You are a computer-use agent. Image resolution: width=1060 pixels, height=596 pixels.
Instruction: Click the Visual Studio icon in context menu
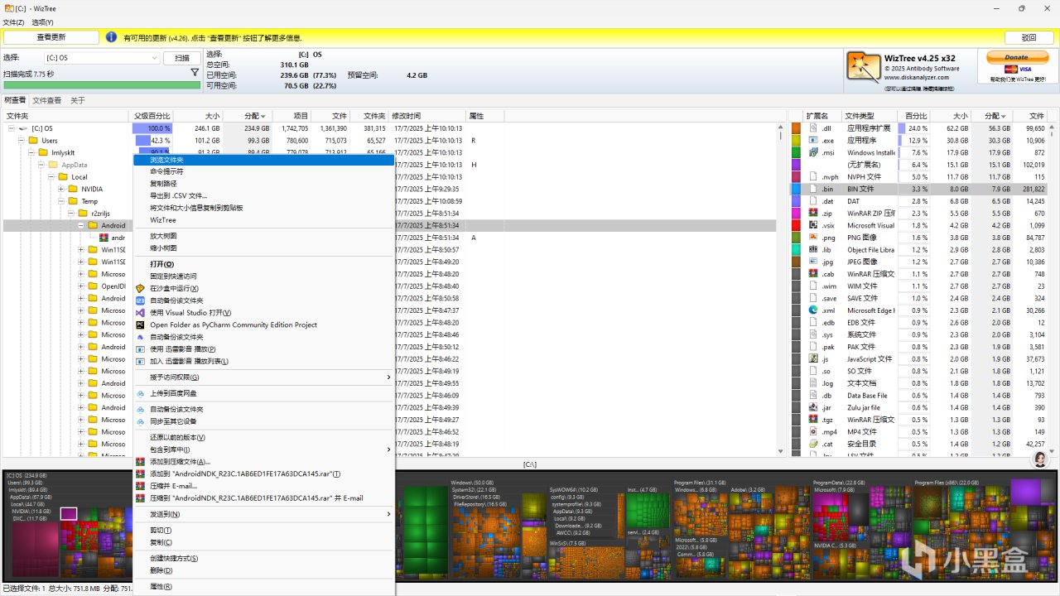(x=140, y=313)
